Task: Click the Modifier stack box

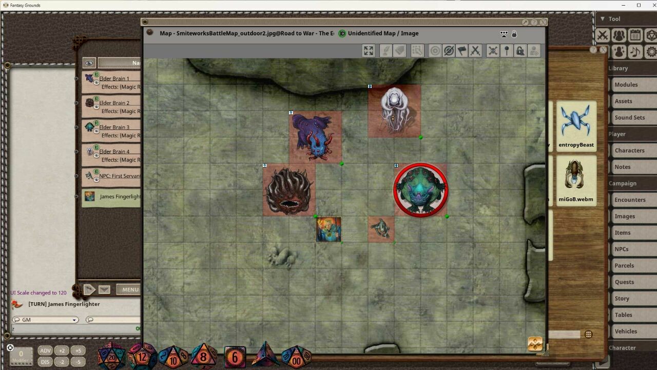Action: (21, 355)
